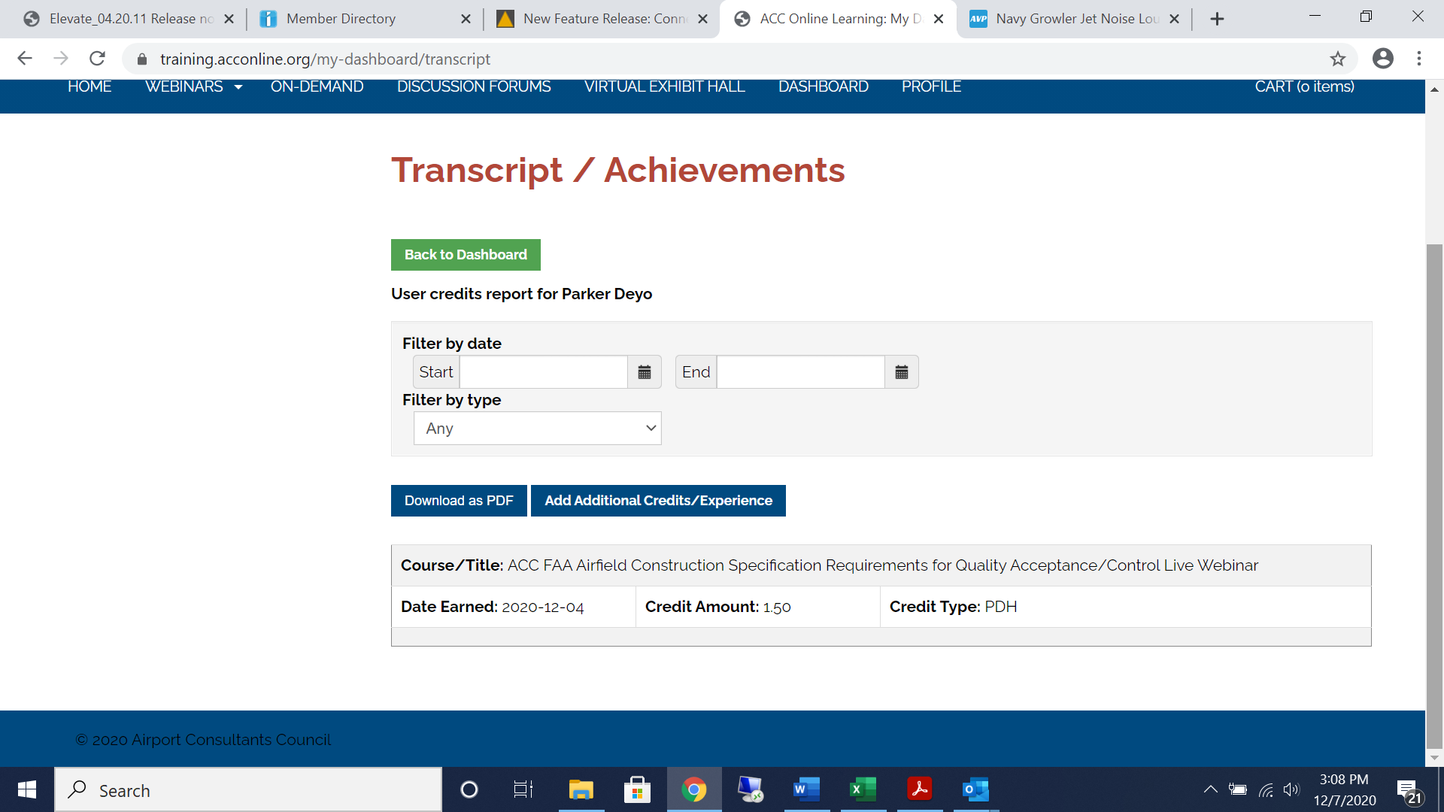Download the transcript as PDF
This screenshot has width=1444, height=812.
459,501
